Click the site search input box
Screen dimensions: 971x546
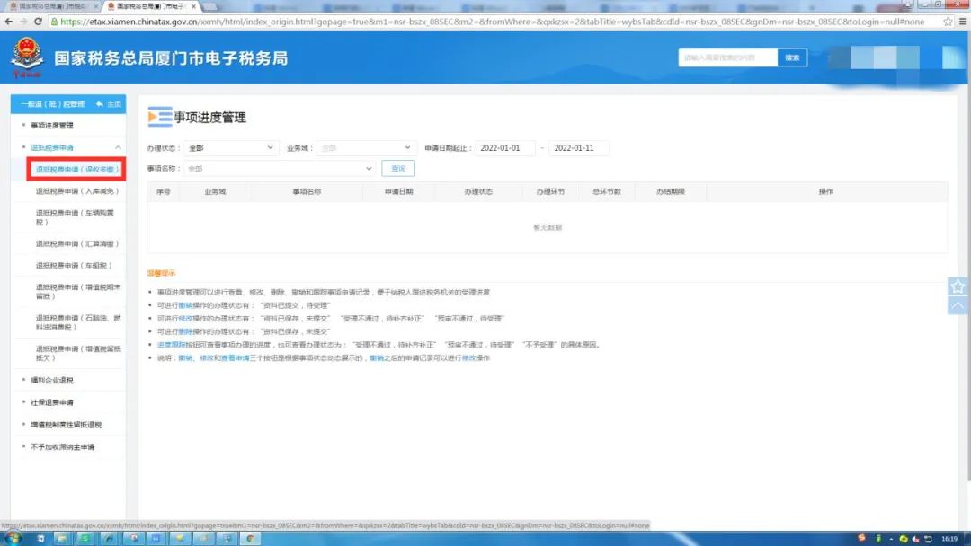(727, 57)
